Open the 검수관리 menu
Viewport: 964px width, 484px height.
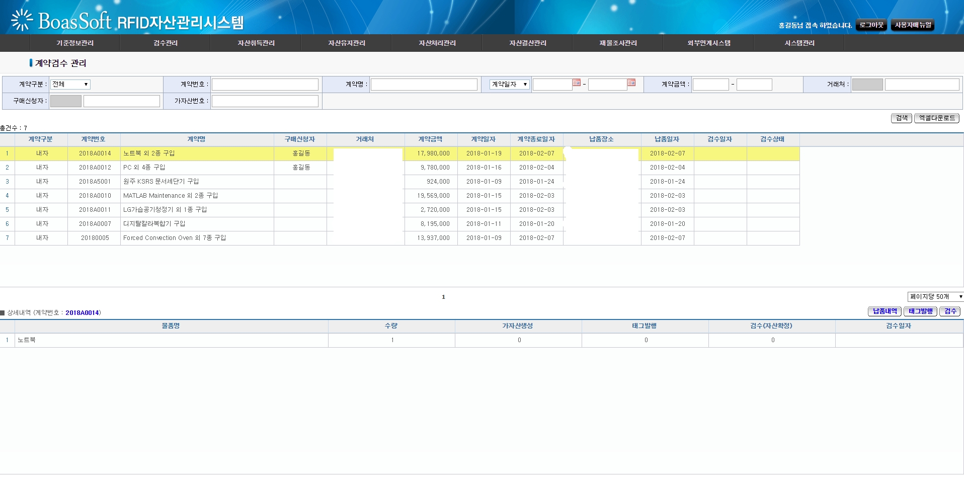click(166, 43)
